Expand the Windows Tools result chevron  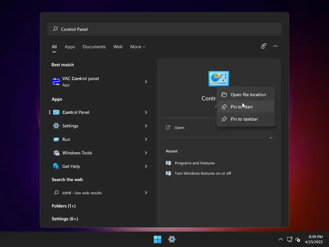point(146,153)
